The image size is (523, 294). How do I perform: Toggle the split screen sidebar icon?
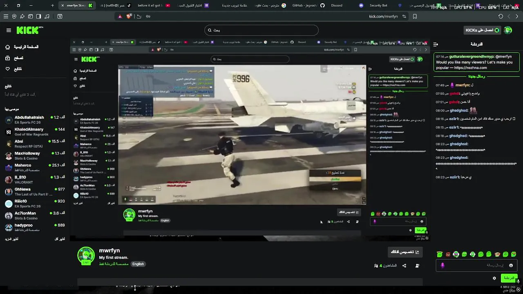tap(38, 16)
